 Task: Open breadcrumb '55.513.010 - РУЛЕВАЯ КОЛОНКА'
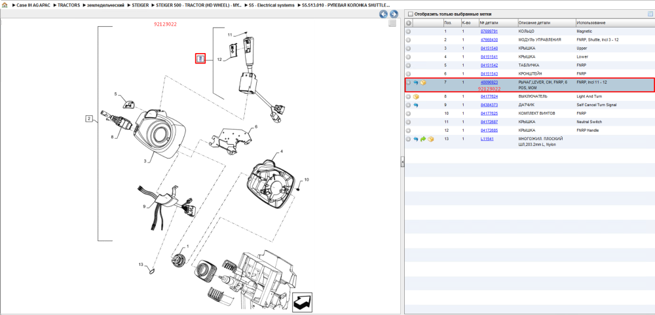pyautogui.click(x=346, y=5)
